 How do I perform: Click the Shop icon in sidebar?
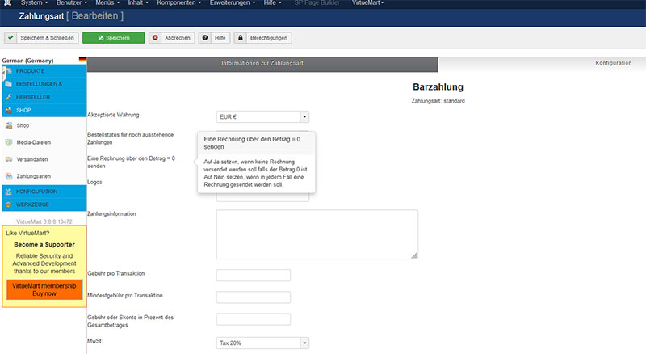coord(8,126)
